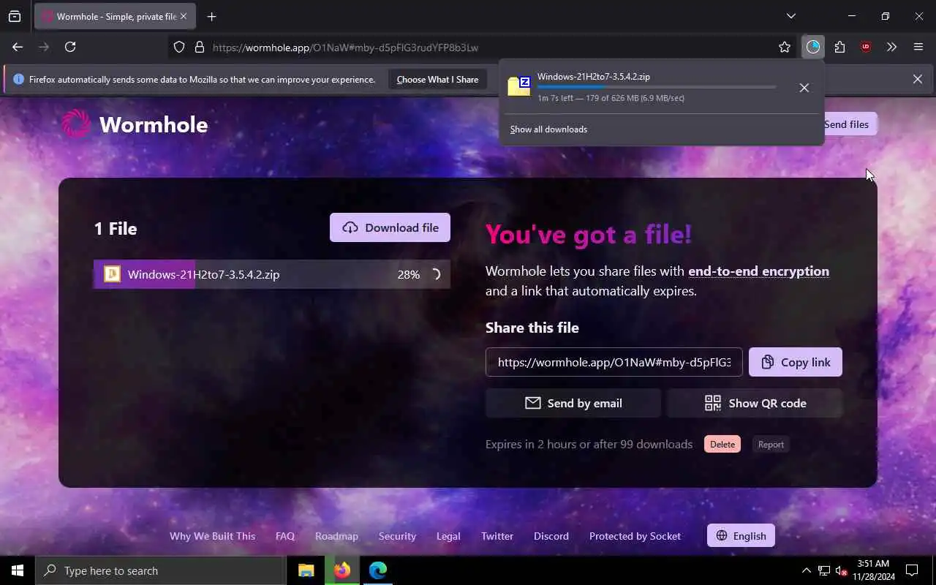Click Send by email button
936x585 pixels.
click(x=573, y=403)
